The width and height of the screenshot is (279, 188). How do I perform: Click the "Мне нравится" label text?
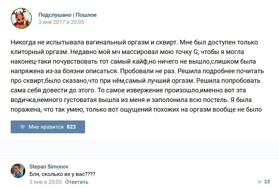46,127
